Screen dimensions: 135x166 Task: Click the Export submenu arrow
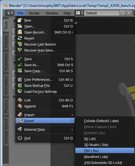click(x=72, y=121)
